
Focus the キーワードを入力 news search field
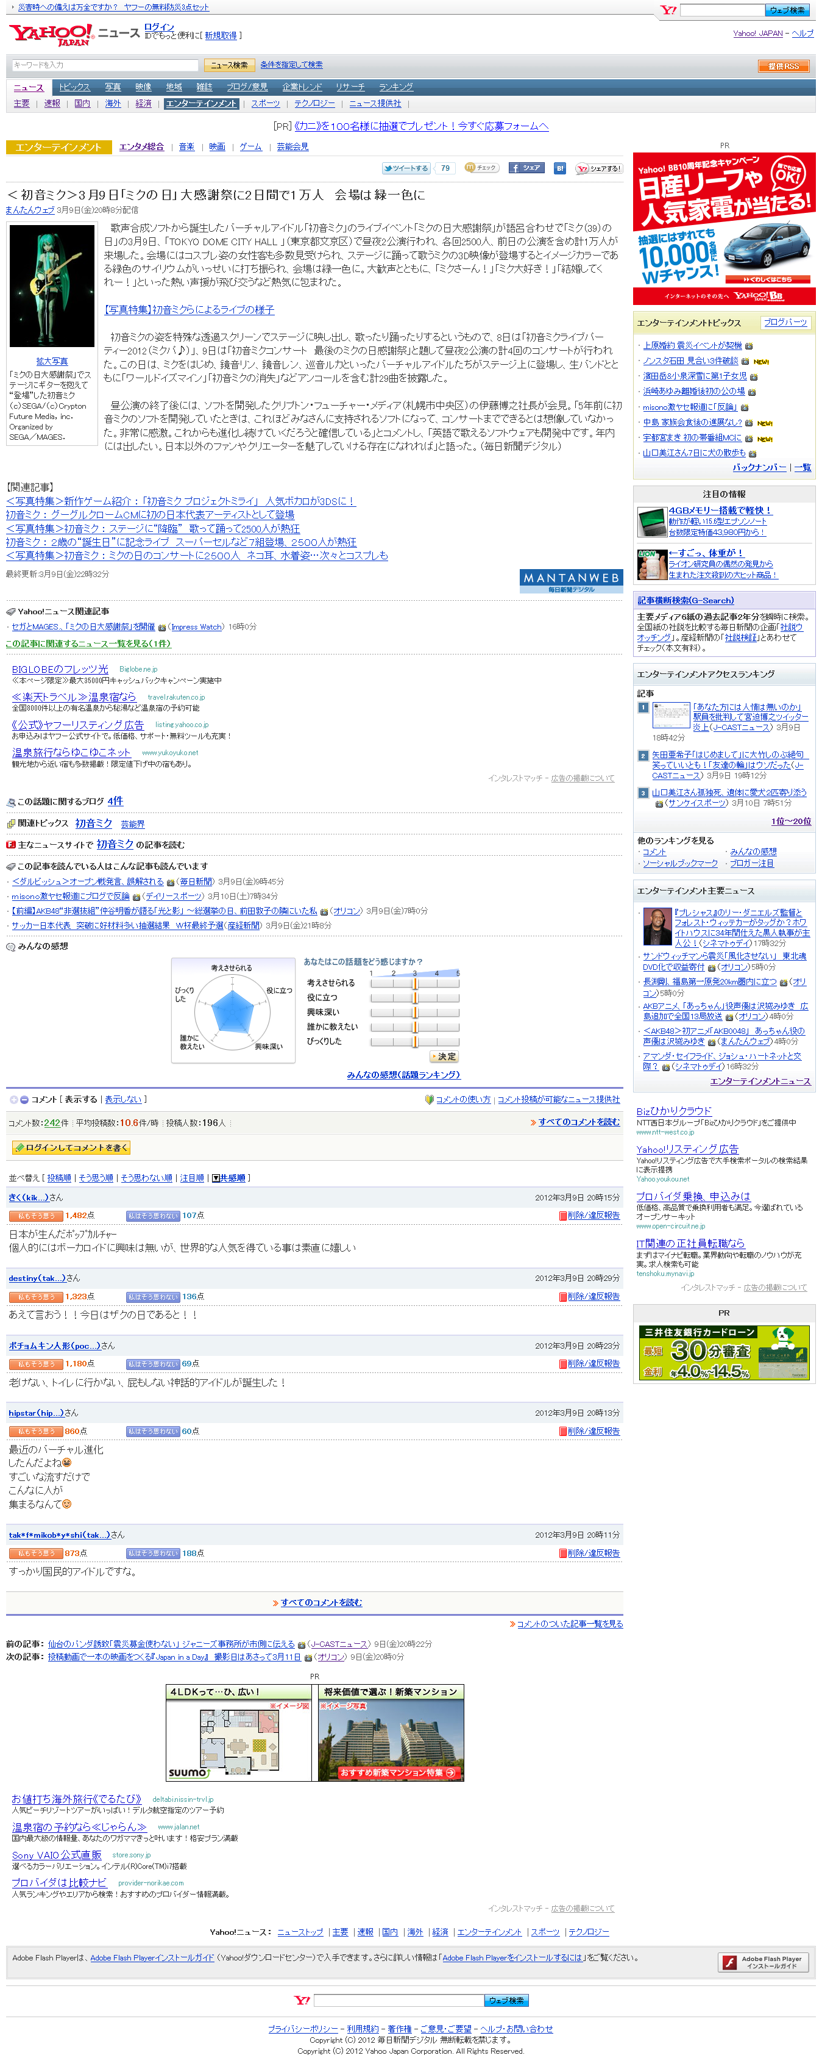[104, 65]
